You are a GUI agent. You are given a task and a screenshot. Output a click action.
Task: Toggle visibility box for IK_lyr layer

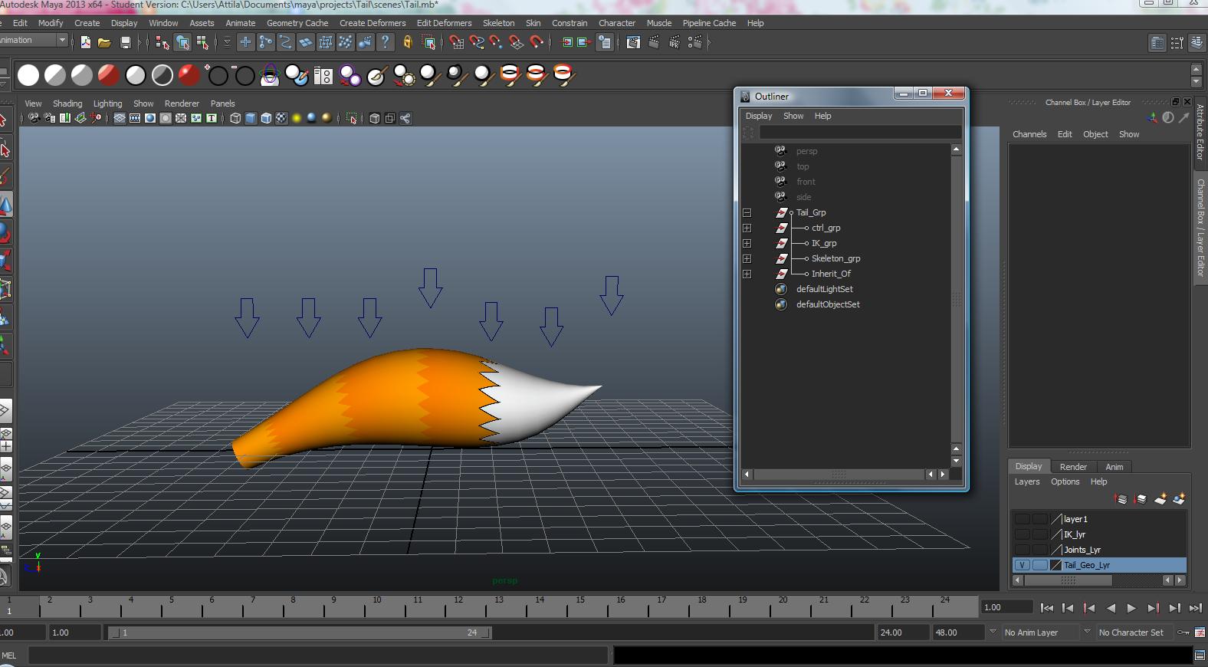[x=1022, y=534]
